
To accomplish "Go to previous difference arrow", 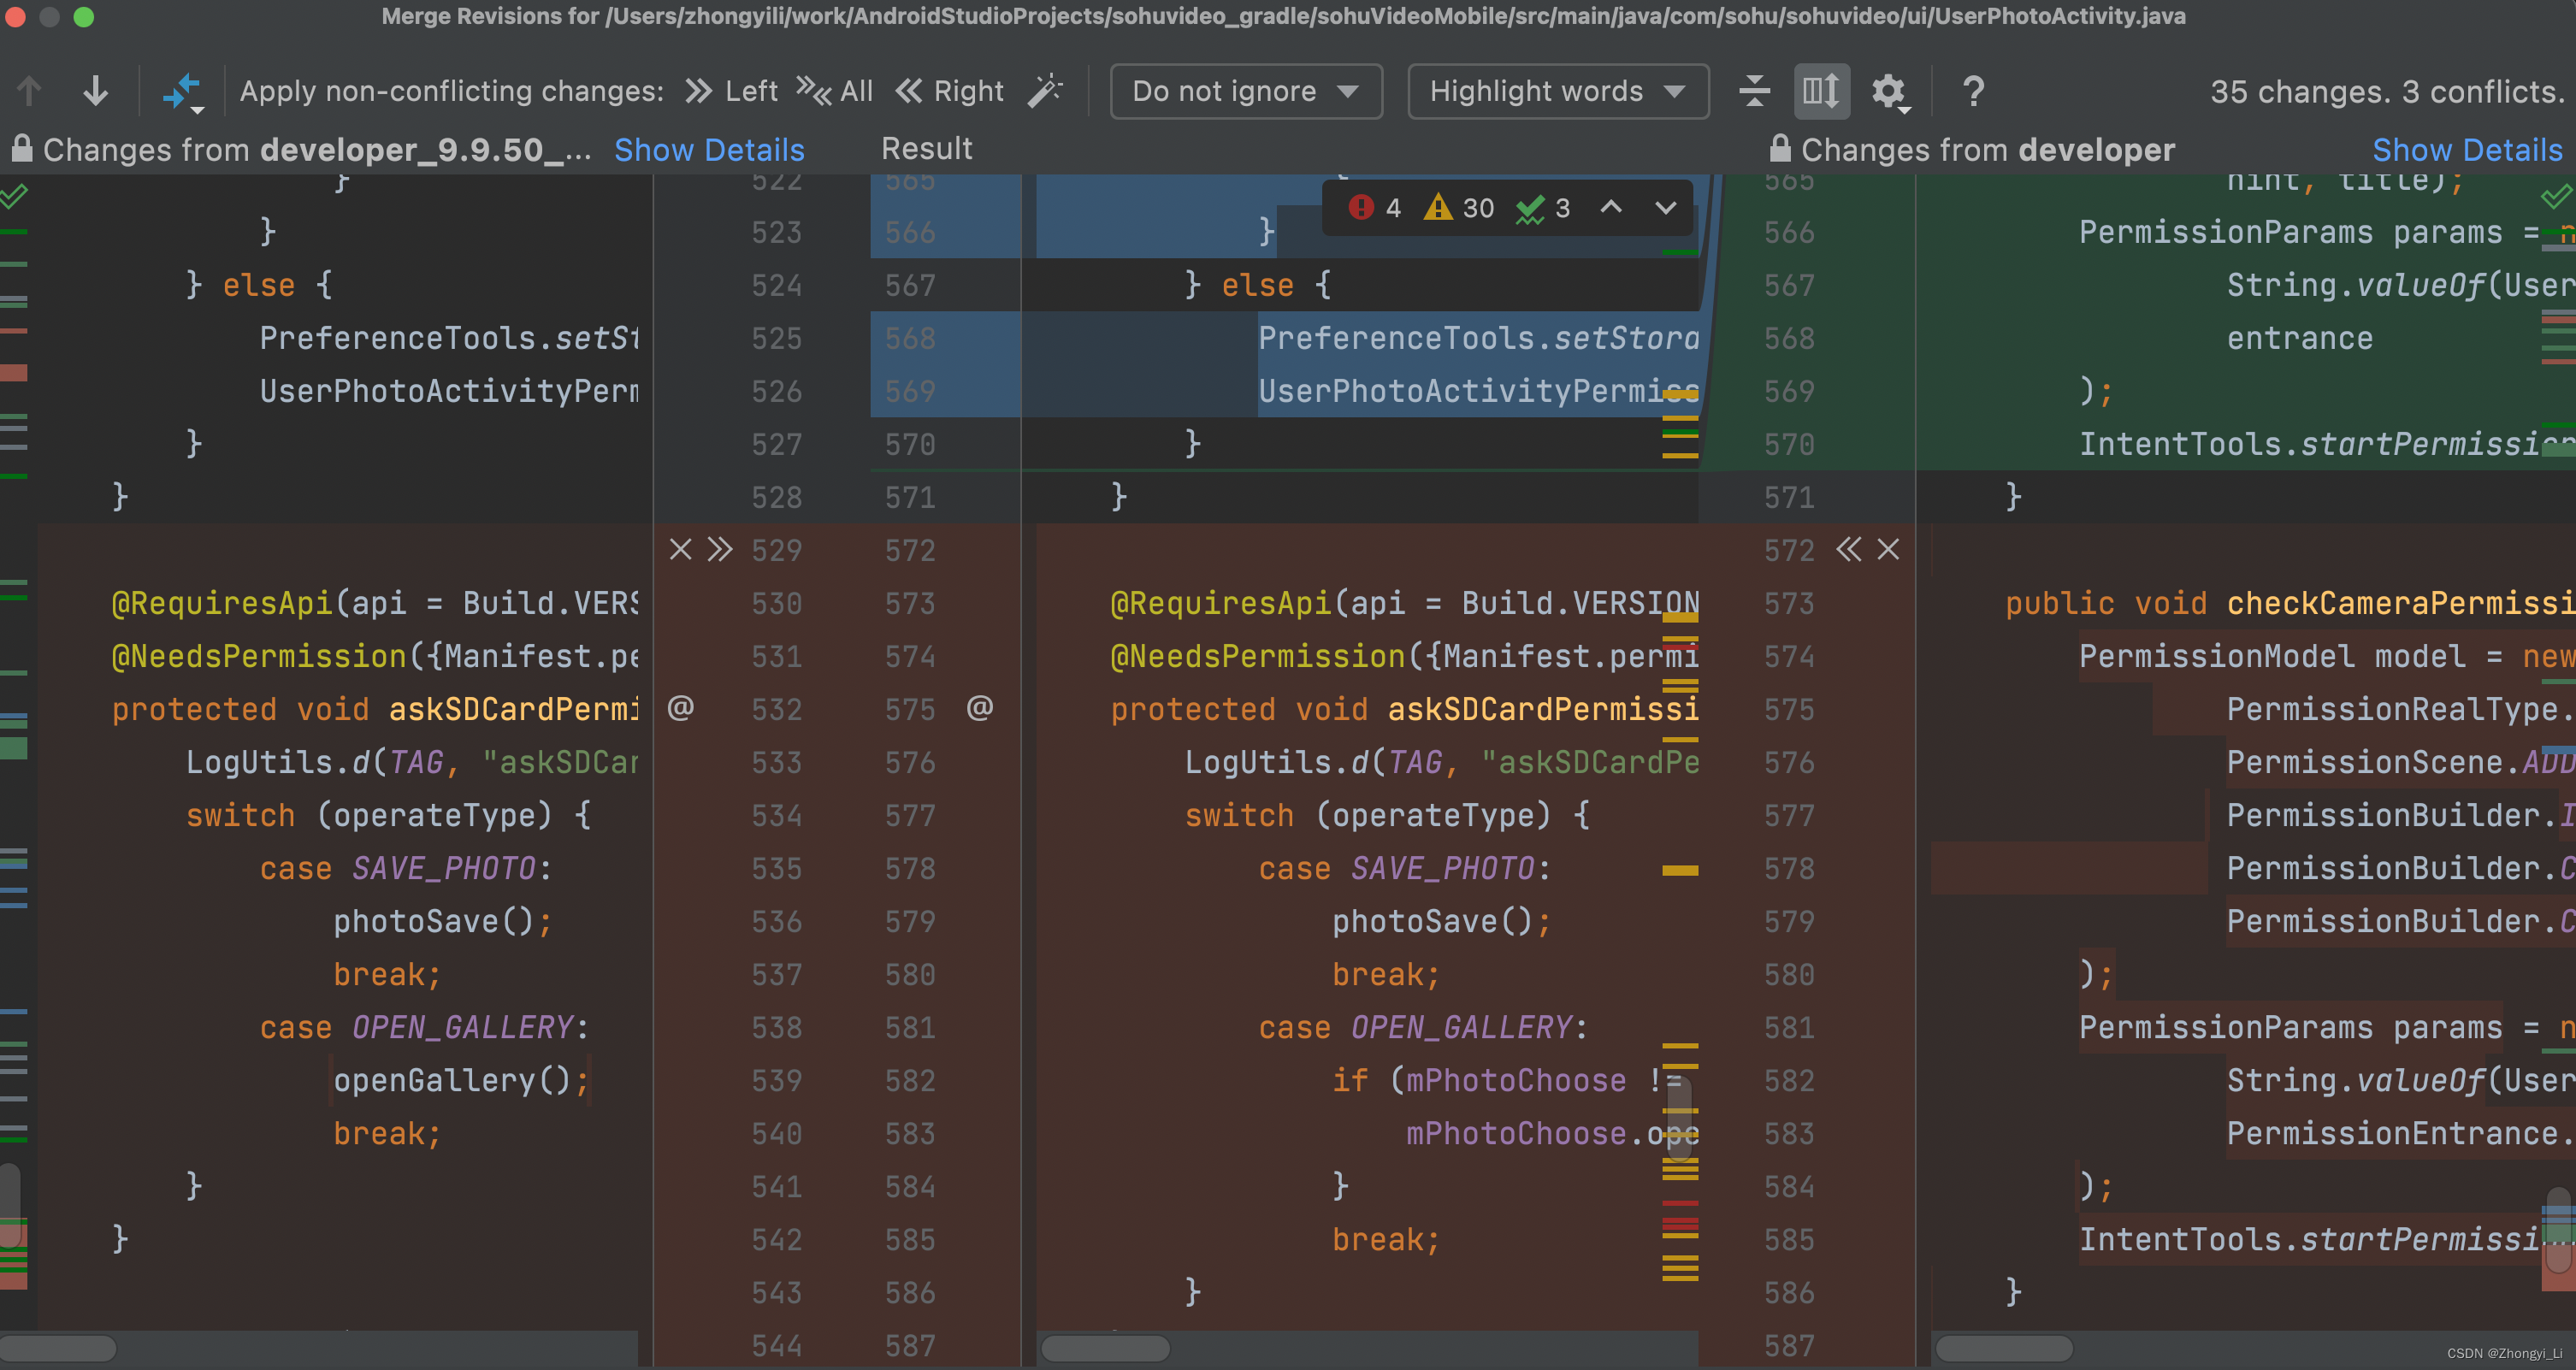I will coord(29,91).
